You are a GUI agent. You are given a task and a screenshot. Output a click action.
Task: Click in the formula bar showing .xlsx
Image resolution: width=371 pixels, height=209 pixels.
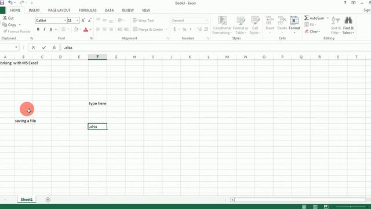pos(215,48)
